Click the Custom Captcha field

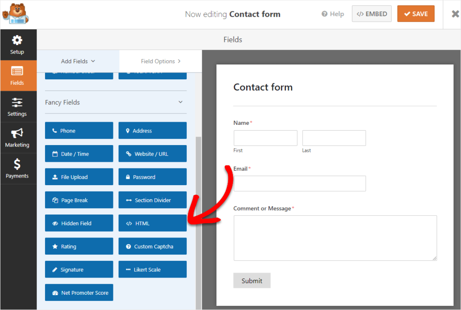[152, 246]
